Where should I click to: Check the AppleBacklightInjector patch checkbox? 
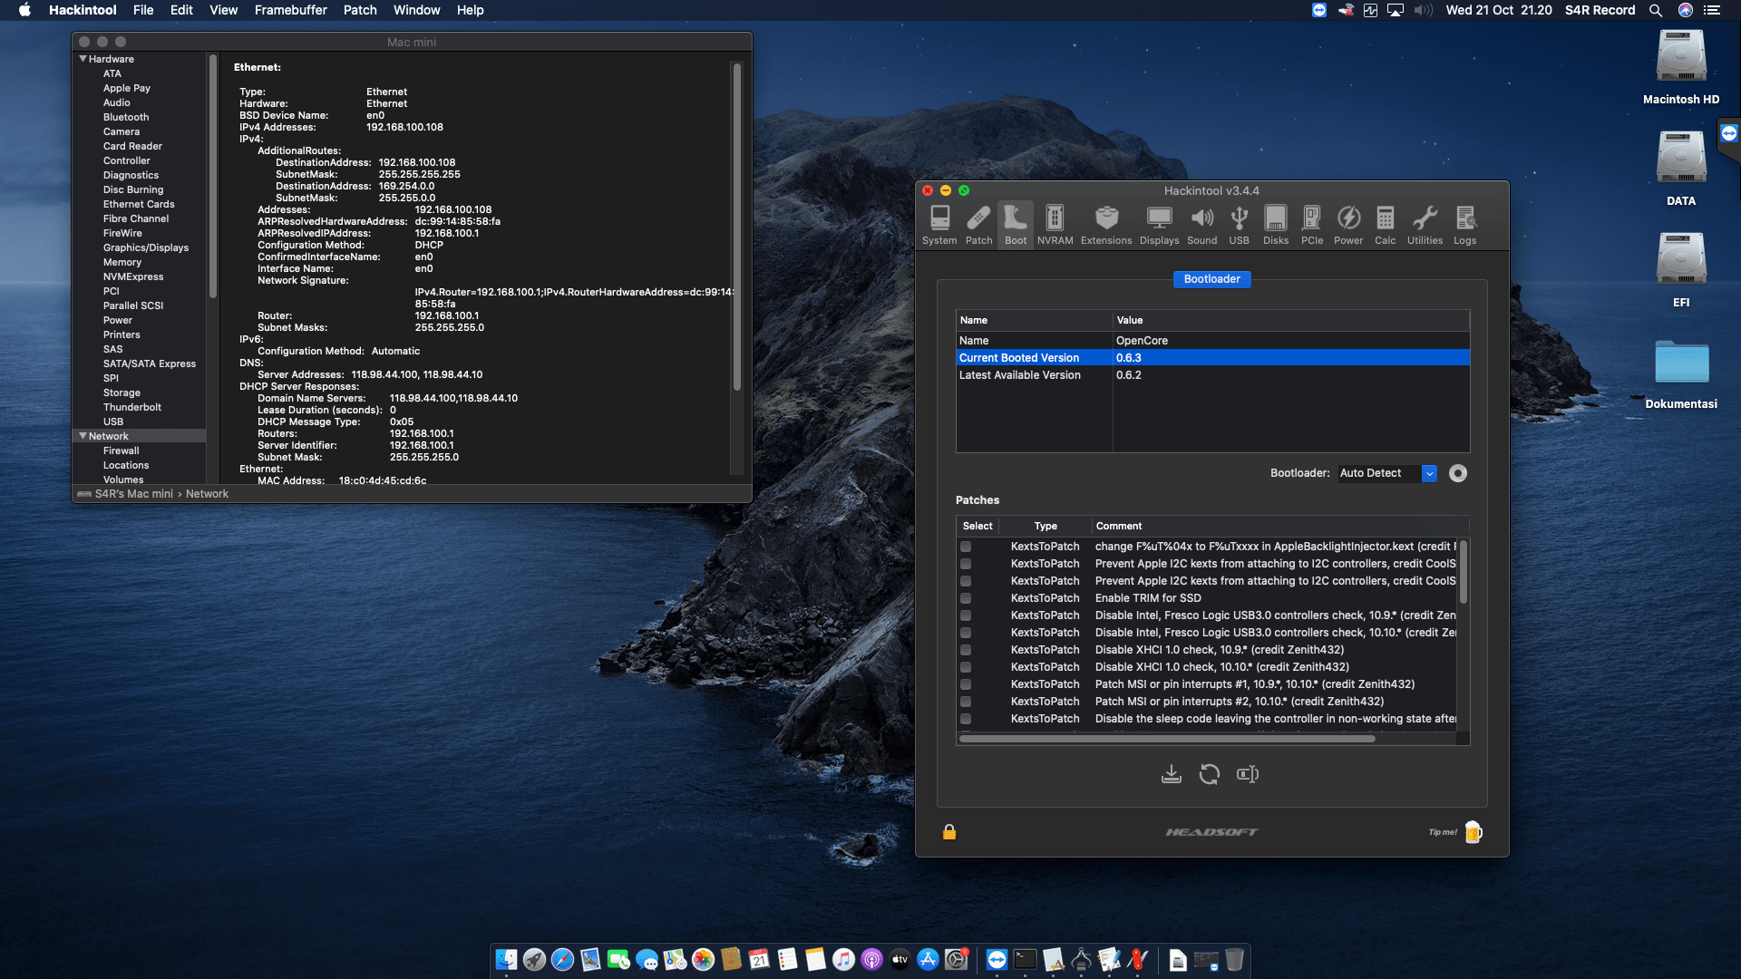click(x=966, y=547)
